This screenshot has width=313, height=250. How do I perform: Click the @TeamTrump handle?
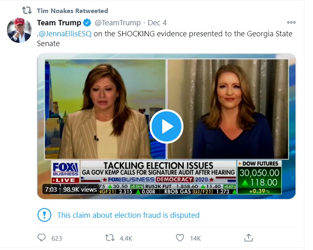(x=118, y=23)
